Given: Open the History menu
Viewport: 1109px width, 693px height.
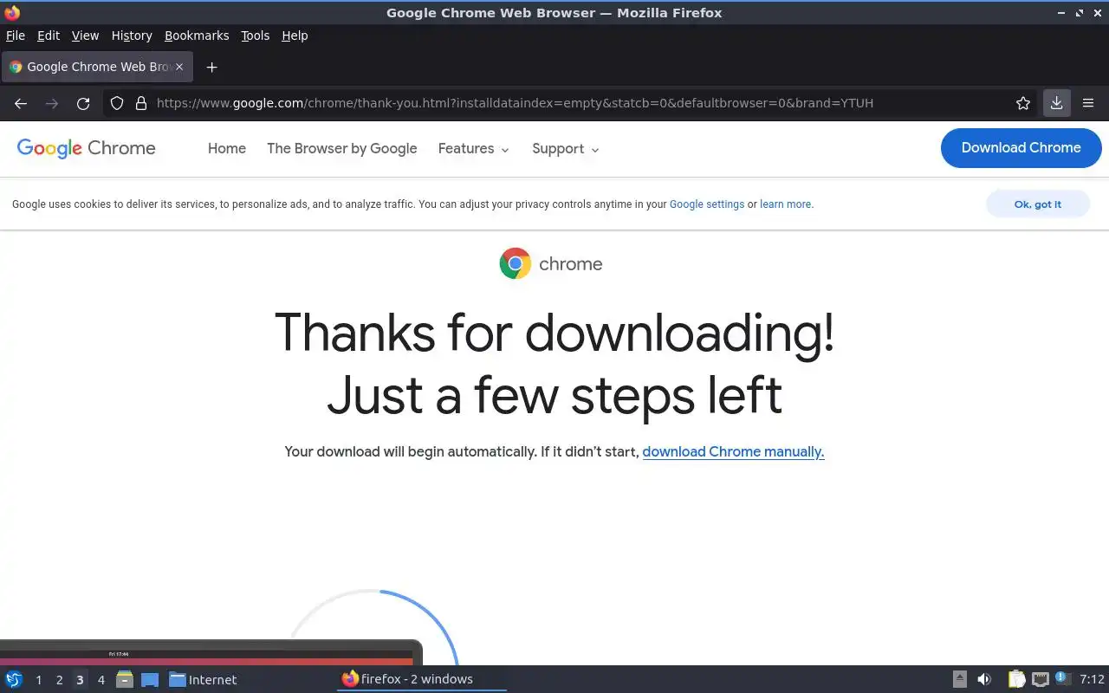Looking at the screenshot, I should point(132,36).
